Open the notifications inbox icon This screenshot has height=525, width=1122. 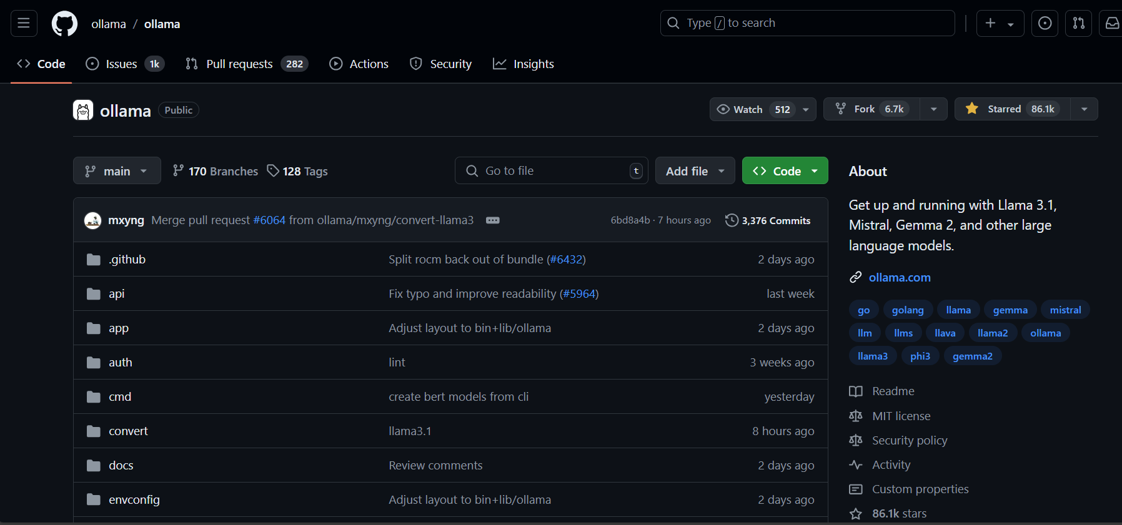pos(1112,24)
